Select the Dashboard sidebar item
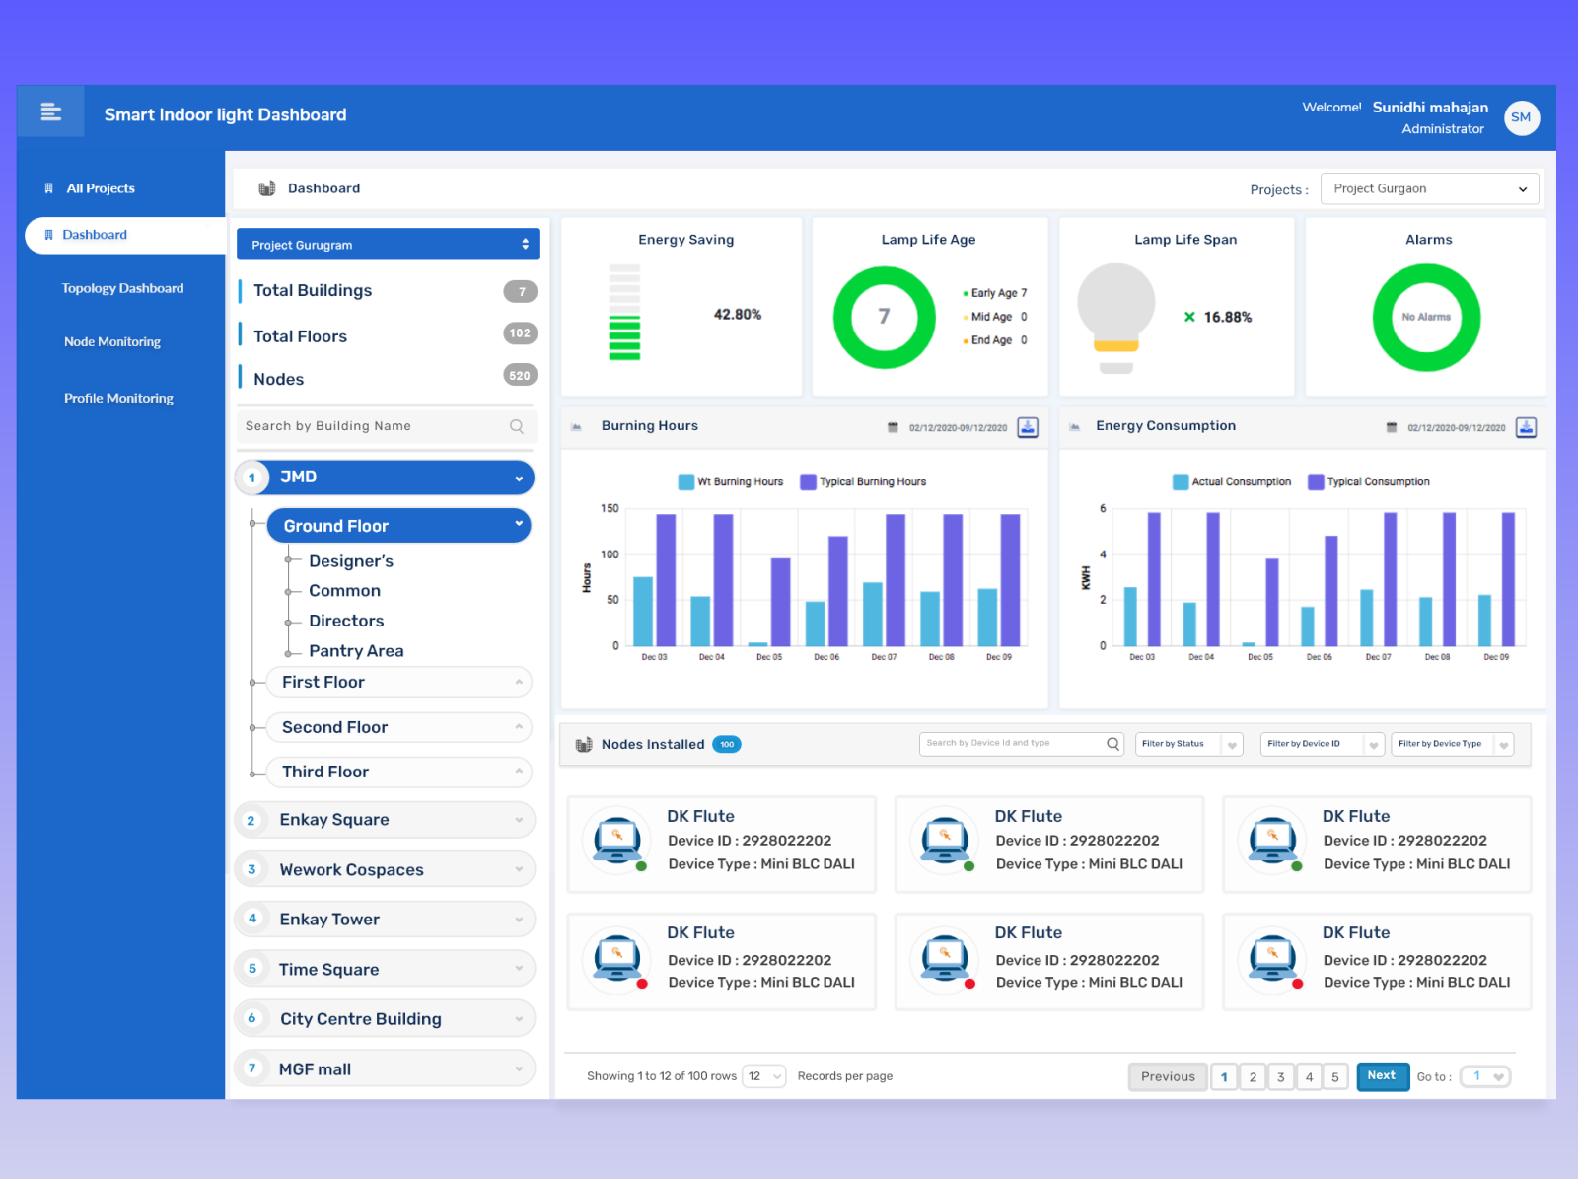Image resolution: width=1578 pixels, height=1179 pixels. point(125,235)
